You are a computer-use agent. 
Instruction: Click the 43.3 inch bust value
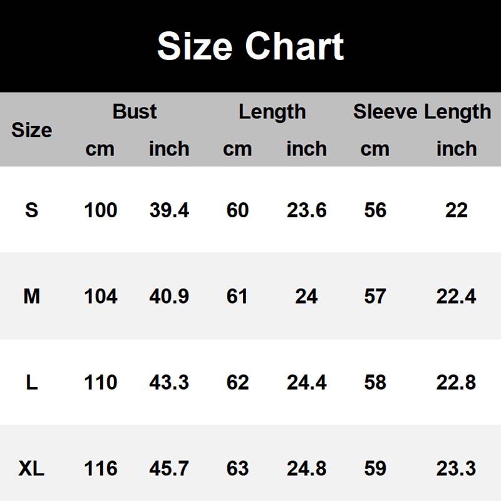click(x=169, y=382)
